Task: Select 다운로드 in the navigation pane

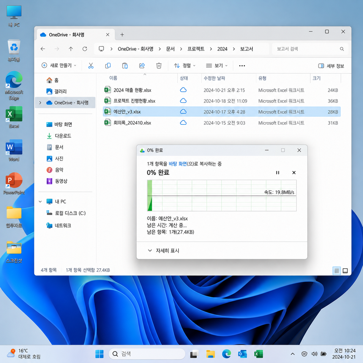Action: coord(63,136)
